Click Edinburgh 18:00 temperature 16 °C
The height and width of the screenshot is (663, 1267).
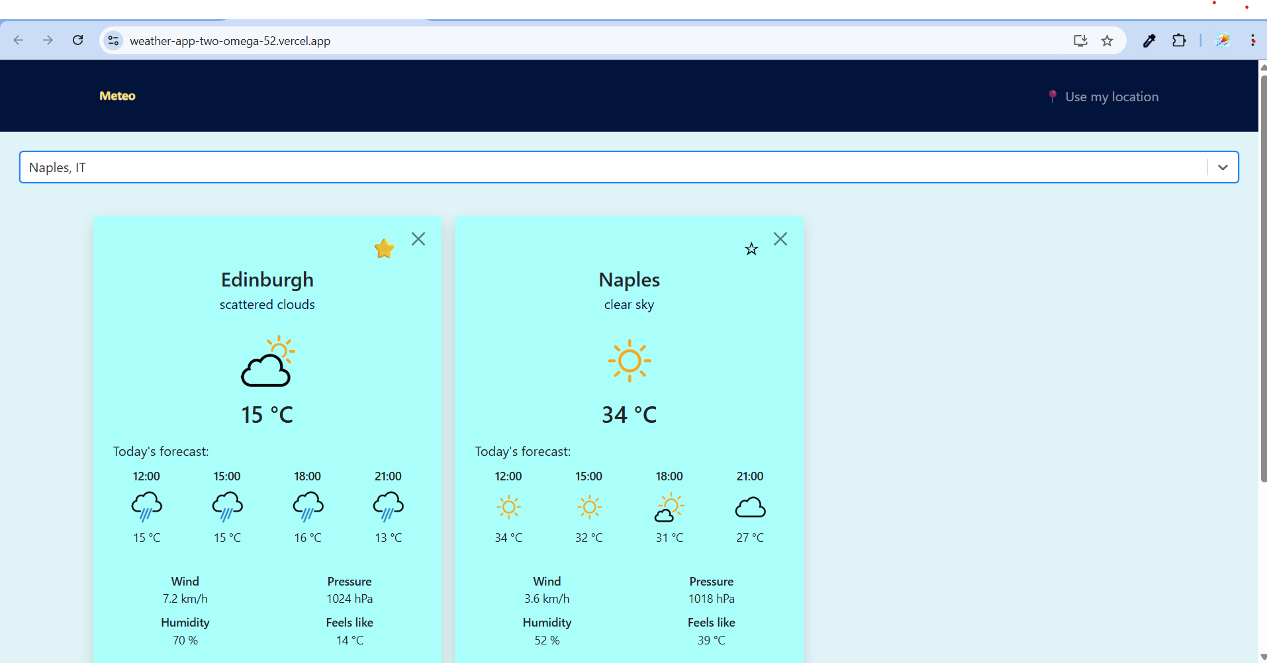[308, 538]
